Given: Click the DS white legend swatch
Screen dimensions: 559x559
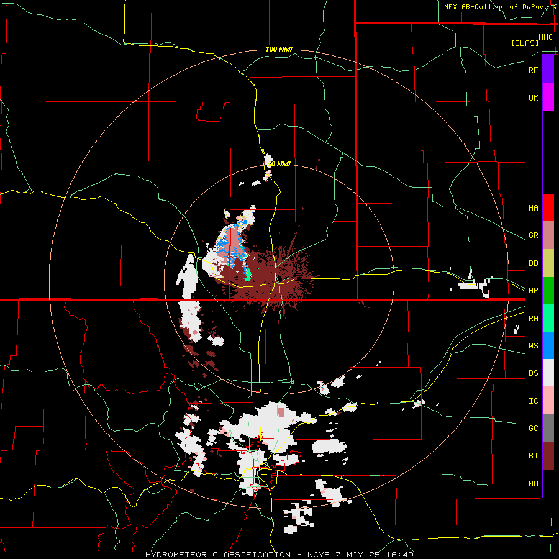Looking at the screenshot, I should coord(548,373).
